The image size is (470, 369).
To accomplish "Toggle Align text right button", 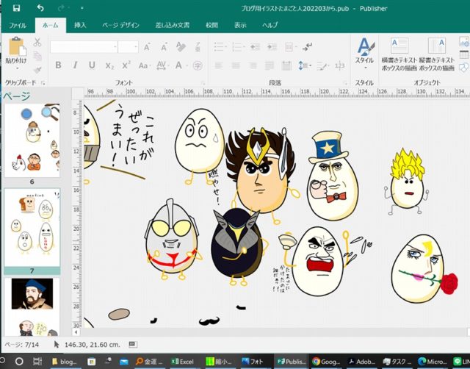I will pos(253,65).
